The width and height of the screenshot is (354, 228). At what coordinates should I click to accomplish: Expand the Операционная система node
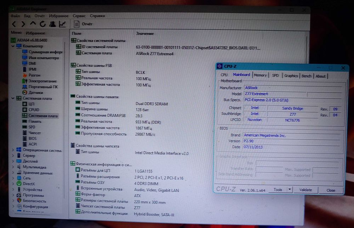click(13, 150)
